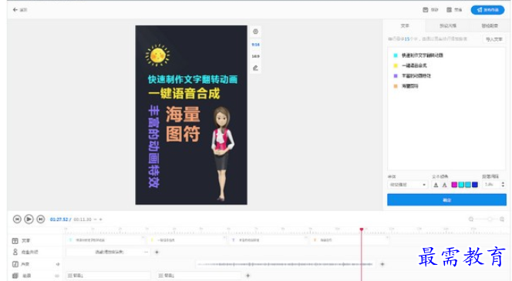This screenshot has width=512, height=281.
Task: Pick the first cyan color swatch
Action: click(461, 185)
